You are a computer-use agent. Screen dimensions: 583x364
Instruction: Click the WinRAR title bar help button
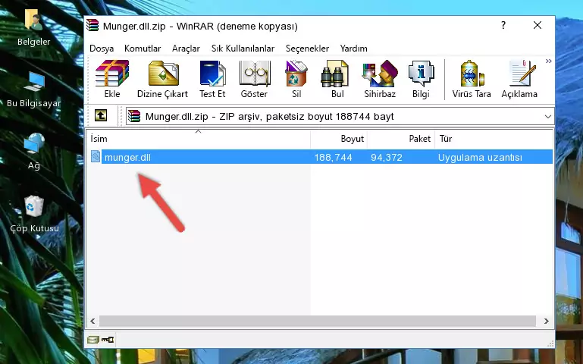tap(503, 25)
